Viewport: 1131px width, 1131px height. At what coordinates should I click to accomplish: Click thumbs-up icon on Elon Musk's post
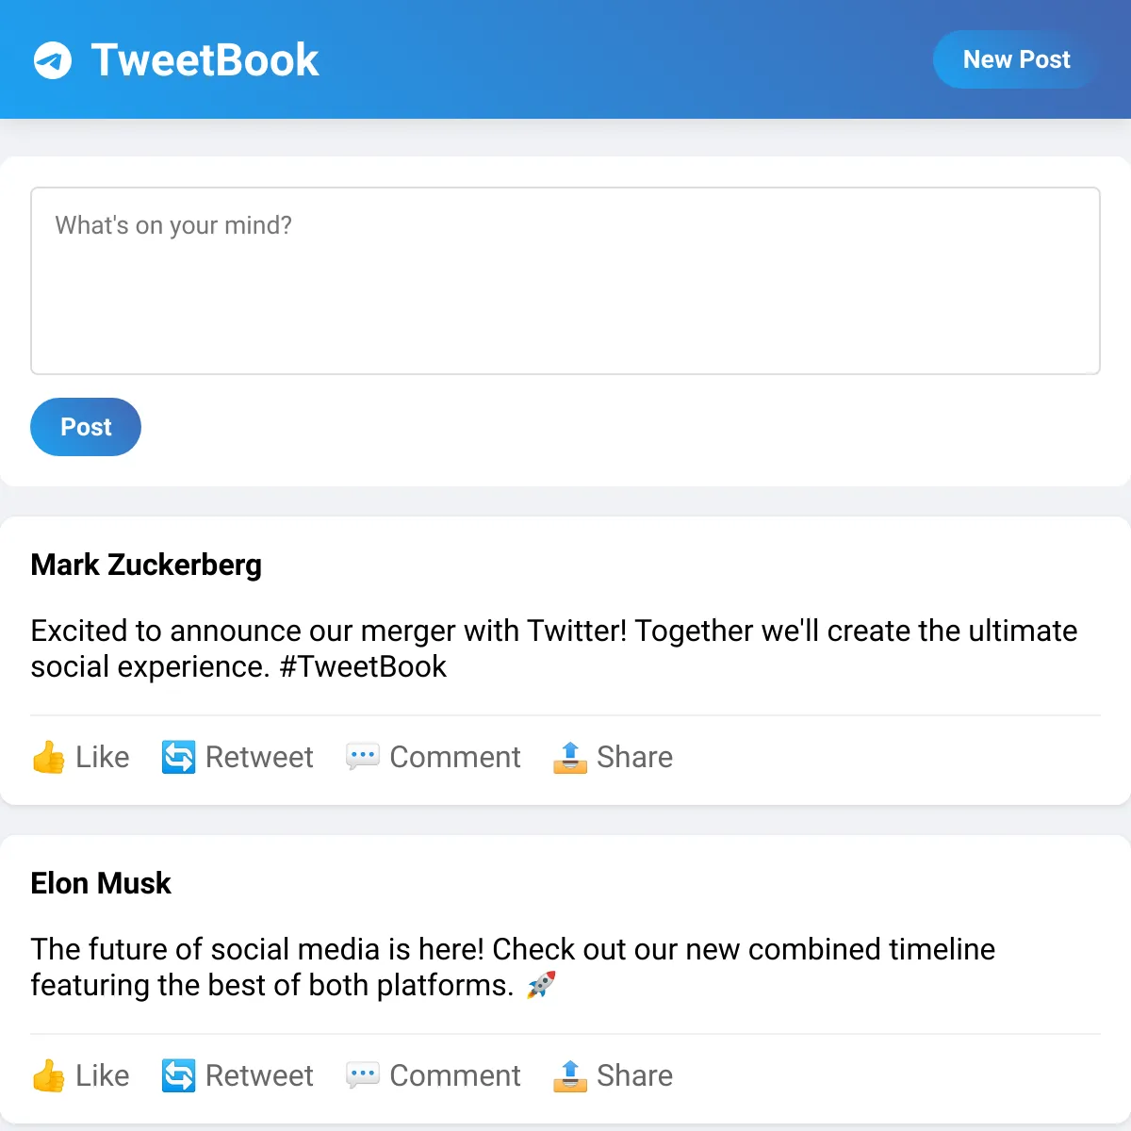pyautogui.click(x=48, y=1075)
